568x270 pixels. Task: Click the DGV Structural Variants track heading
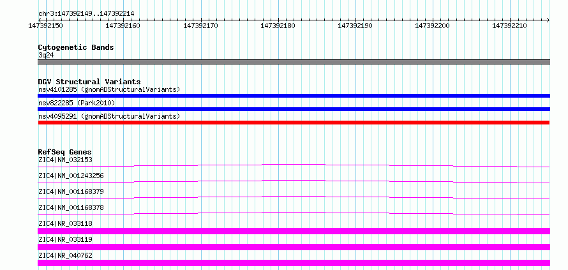pos(89,82)
